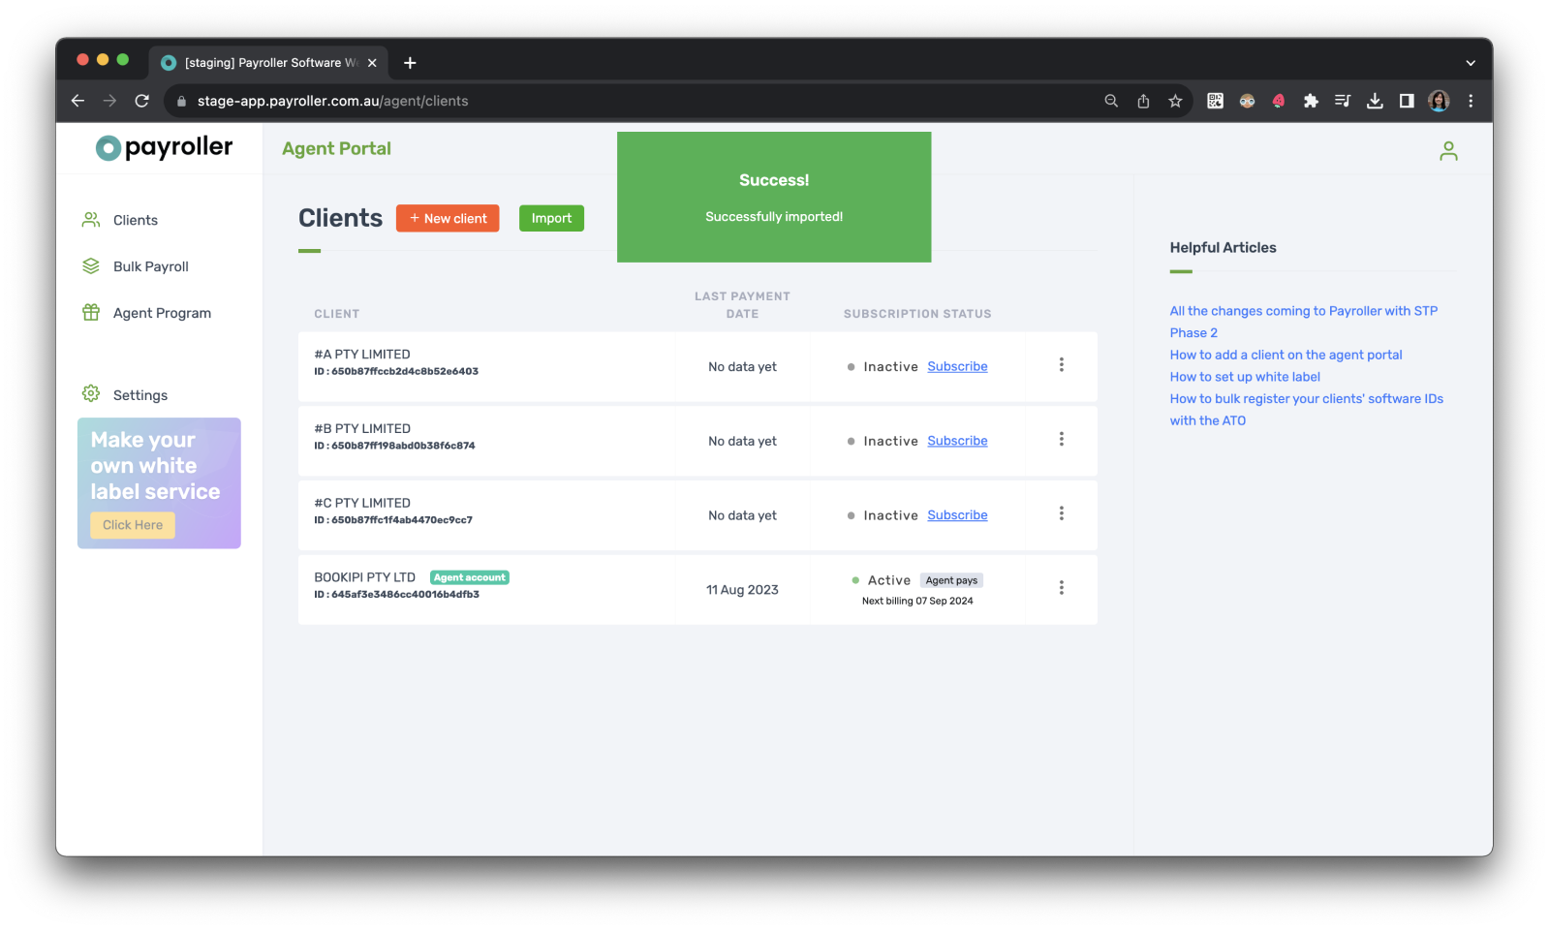The height and width of the screenshot is (930, 1549).
Task: Open browser downloads icon
Action: point(1375,101)
